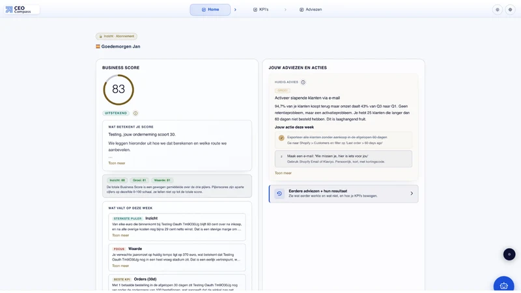521x293 pixels.
Task: Expand 'Toon meer' under Wat betekent je score
Action: pyautogui.click(x=117, y=163)
